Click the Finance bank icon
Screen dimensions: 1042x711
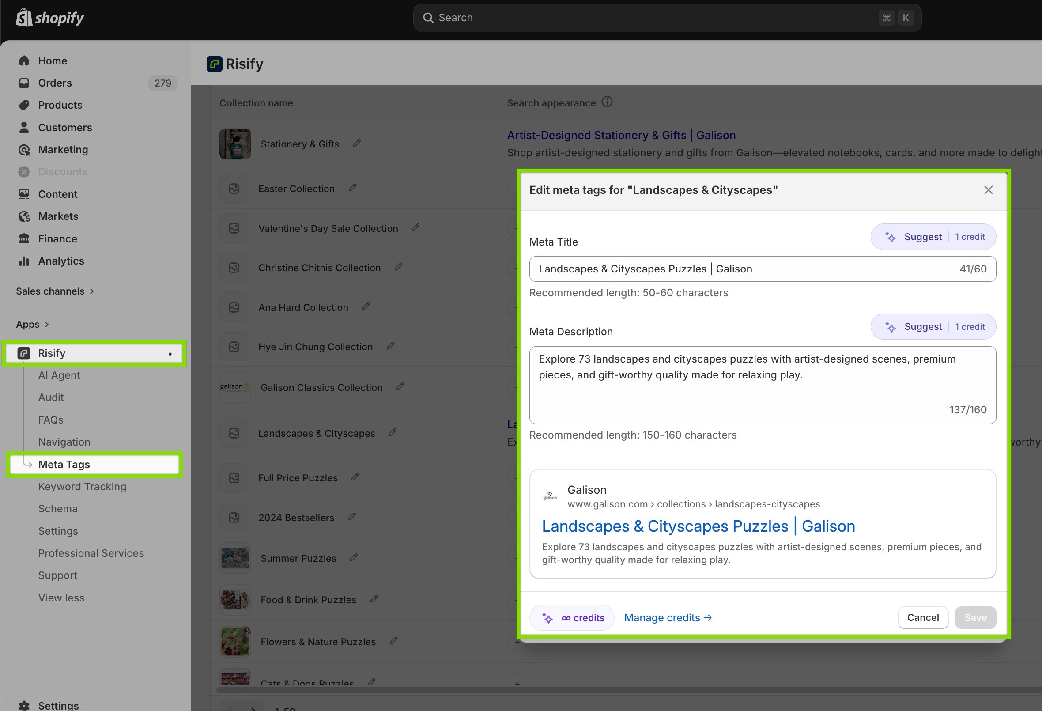click(x=24, y=238)
